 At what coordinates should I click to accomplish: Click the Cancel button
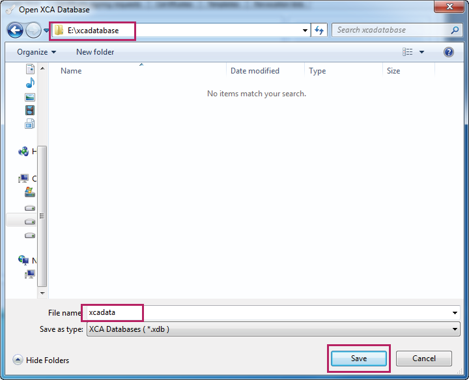424,359
